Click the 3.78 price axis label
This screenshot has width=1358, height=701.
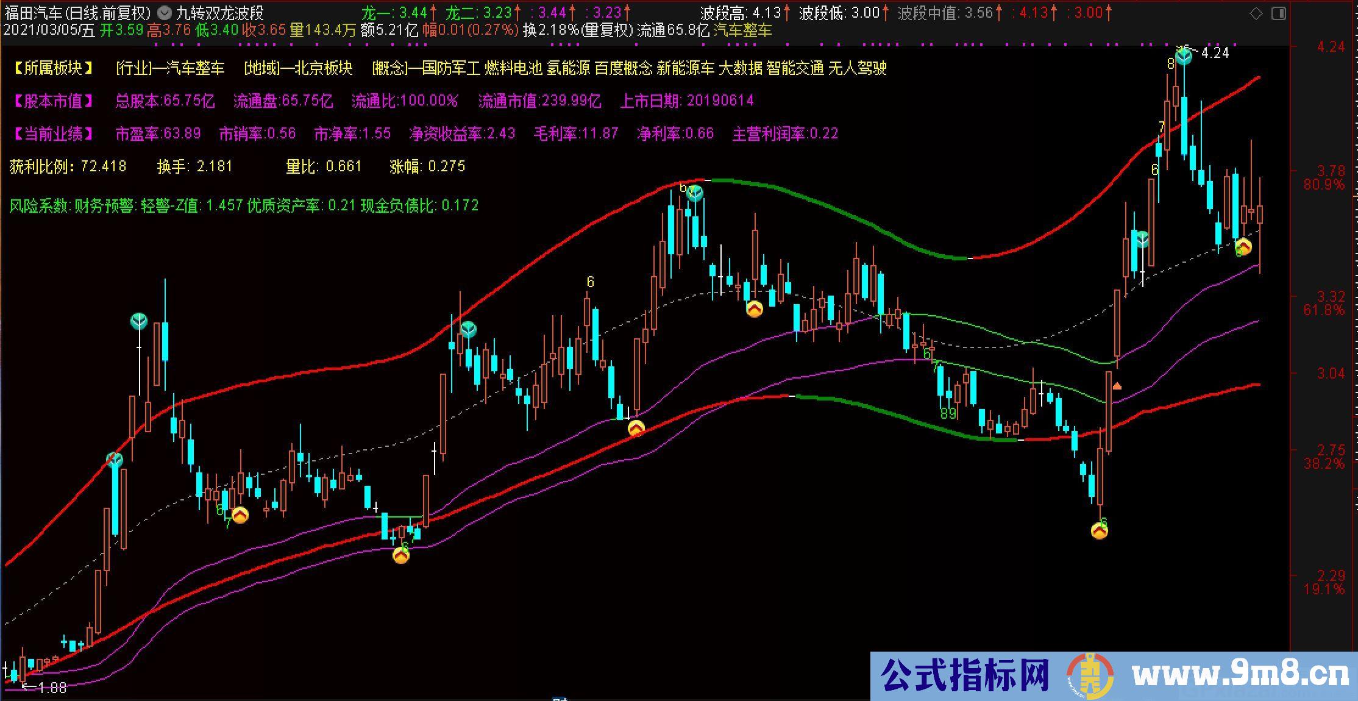pyautogui.click(x=1331, y=171)
